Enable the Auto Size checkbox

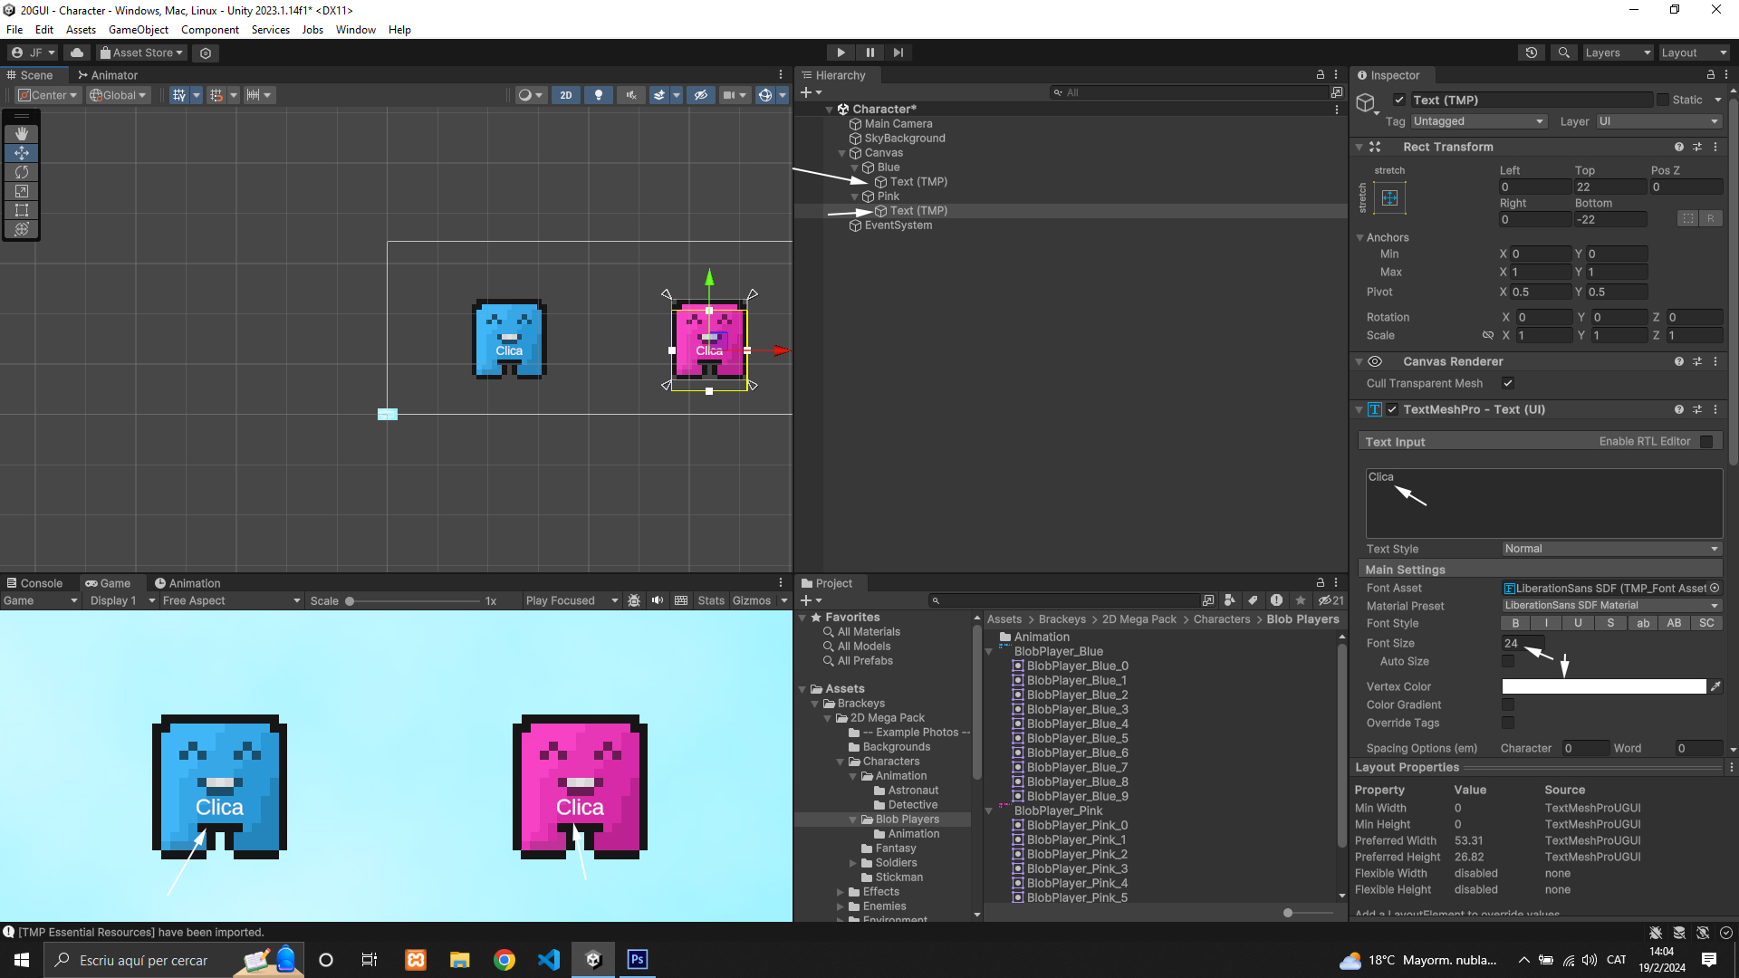point(1508,662)
